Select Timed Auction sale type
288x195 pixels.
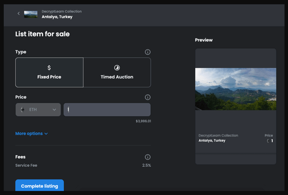pos(117,72)
